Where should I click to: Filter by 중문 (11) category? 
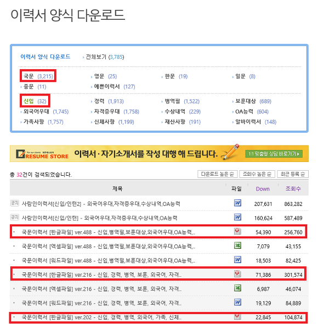tap(35, 87)
